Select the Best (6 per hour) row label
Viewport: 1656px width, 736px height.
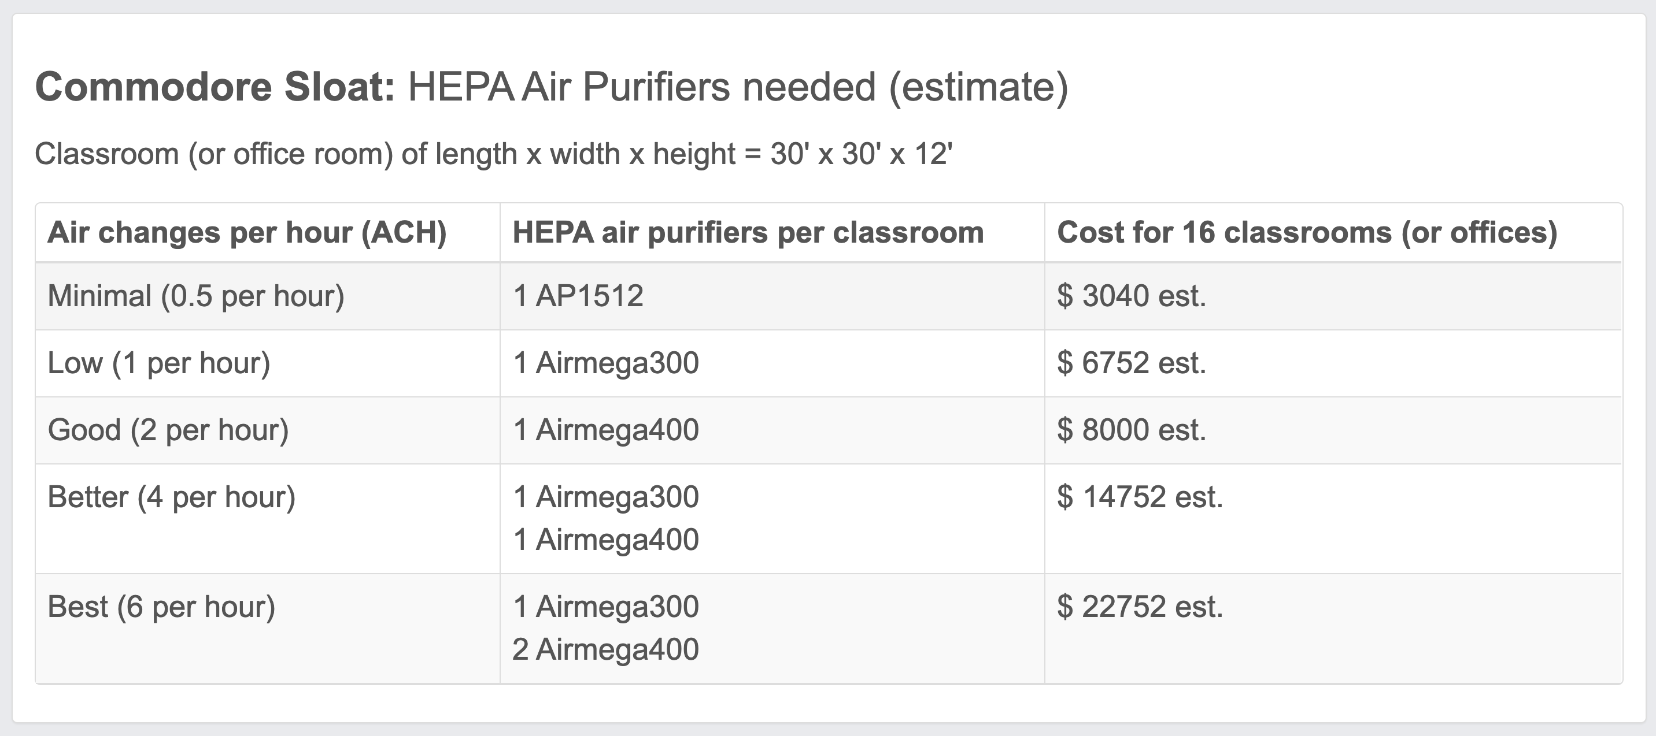tap(161, 607)
